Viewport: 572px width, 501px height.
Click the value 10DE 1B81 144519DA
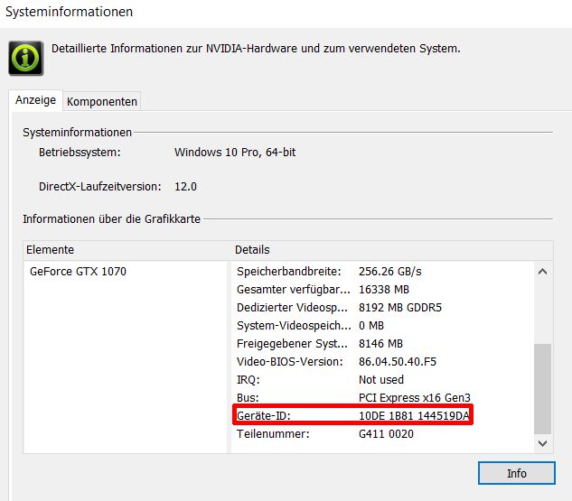414,416
